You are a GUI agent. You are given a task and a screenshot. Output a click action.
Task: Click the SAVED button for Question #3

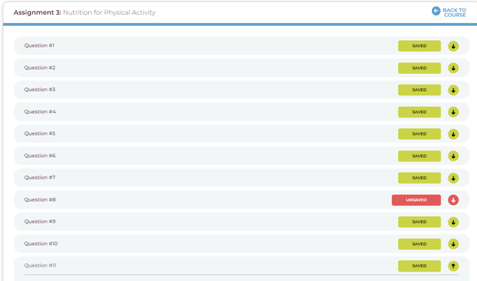419,90
